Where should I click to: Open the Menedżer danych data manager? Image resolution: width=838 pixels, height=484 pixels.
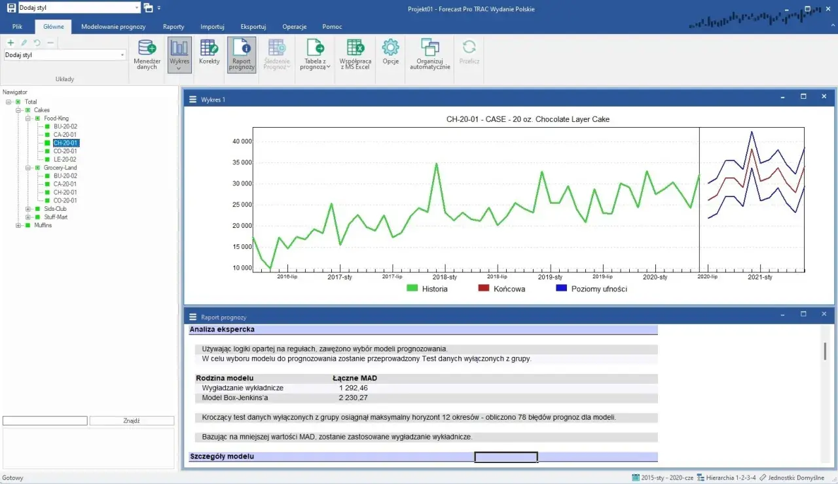(147, 54)
